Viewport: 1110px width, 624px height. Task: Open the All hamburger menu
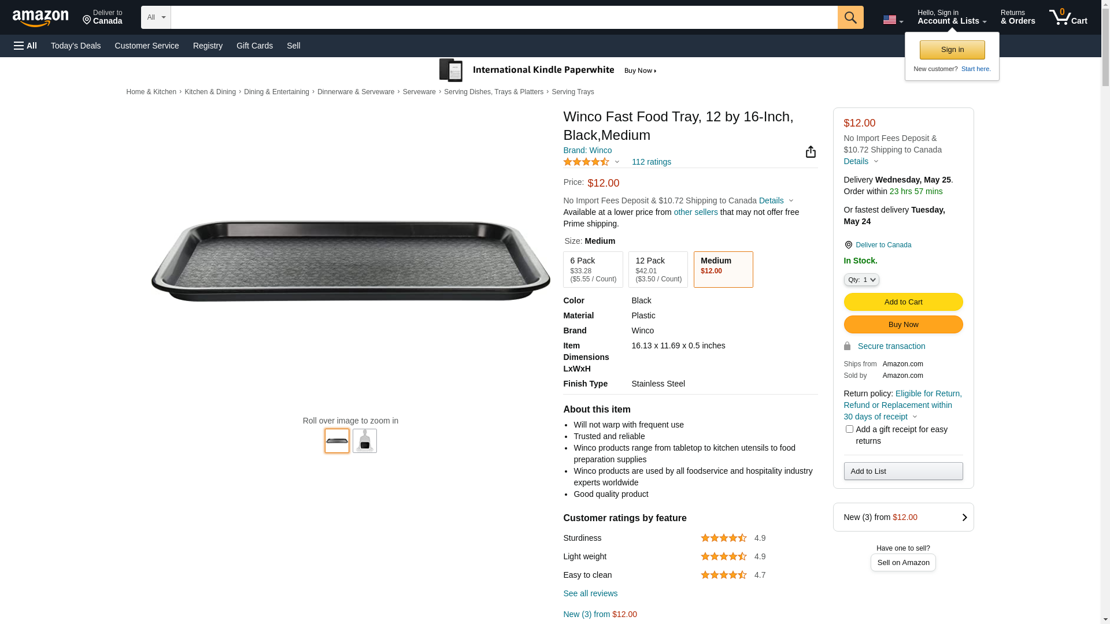25,46
